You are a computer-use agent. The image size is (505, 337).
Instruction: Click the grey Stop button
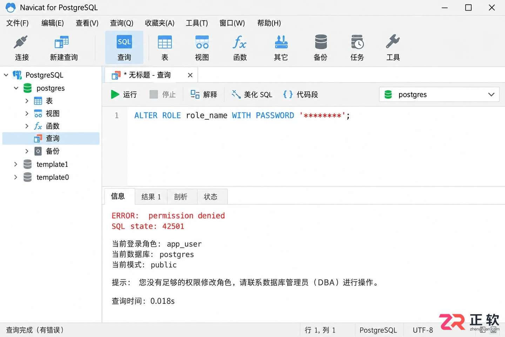pyautogui.click(x=163, y=94)
